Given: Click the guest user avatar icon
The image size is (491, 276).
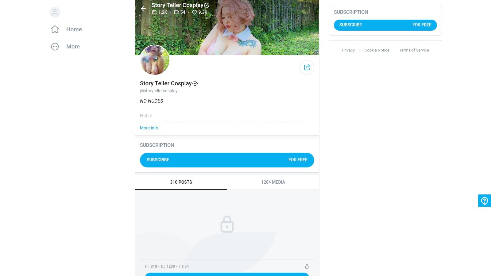Looking at the screenshot, I should (x=55, y=12).
